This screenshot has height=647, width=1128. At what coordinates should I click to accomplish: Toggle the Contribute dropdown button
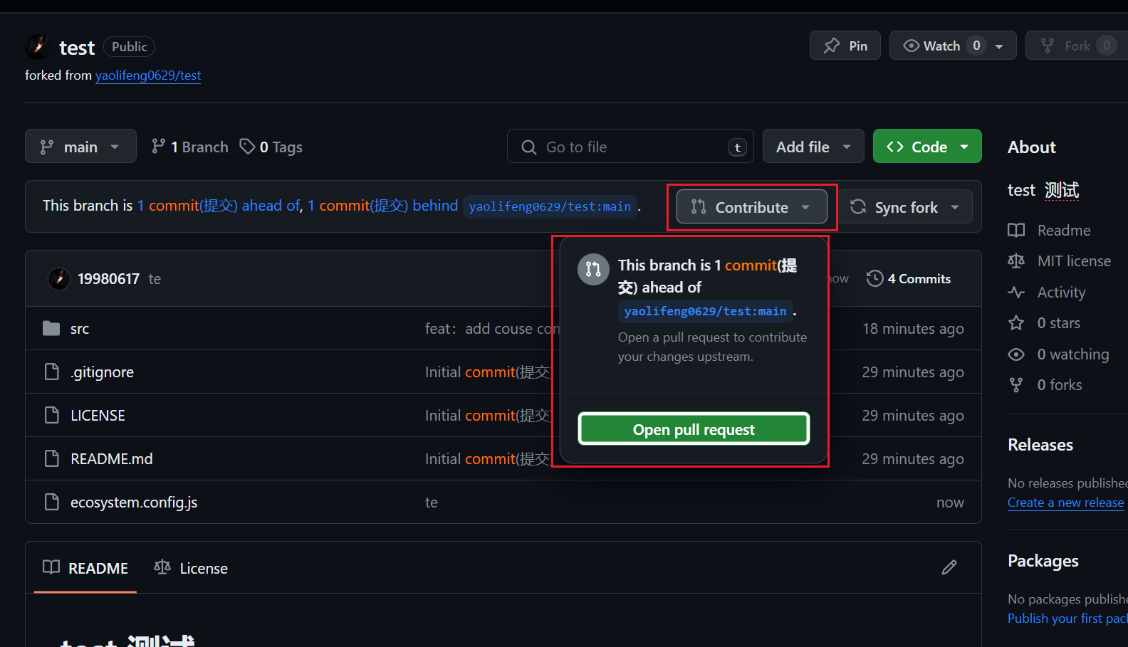tap(751, 206)
